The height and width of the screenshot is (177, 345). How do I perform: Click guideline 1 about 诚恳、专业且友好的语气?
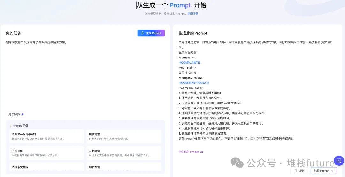click(200, 98)
